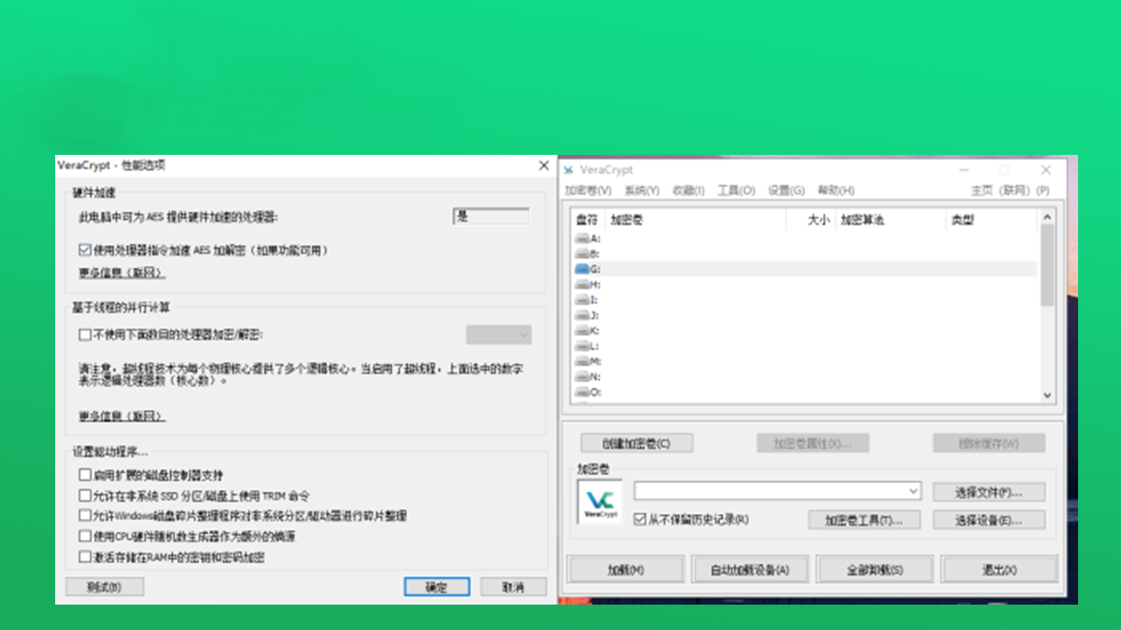Select the O: drive slot icon
The image size is (1121, 630).
tap(582, 393)
